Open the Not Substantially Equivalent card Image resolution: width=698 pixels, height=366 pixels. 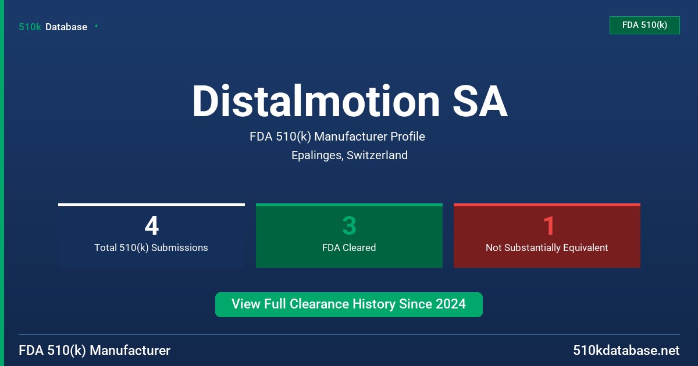pyautogui.click(x=547, y=236)
